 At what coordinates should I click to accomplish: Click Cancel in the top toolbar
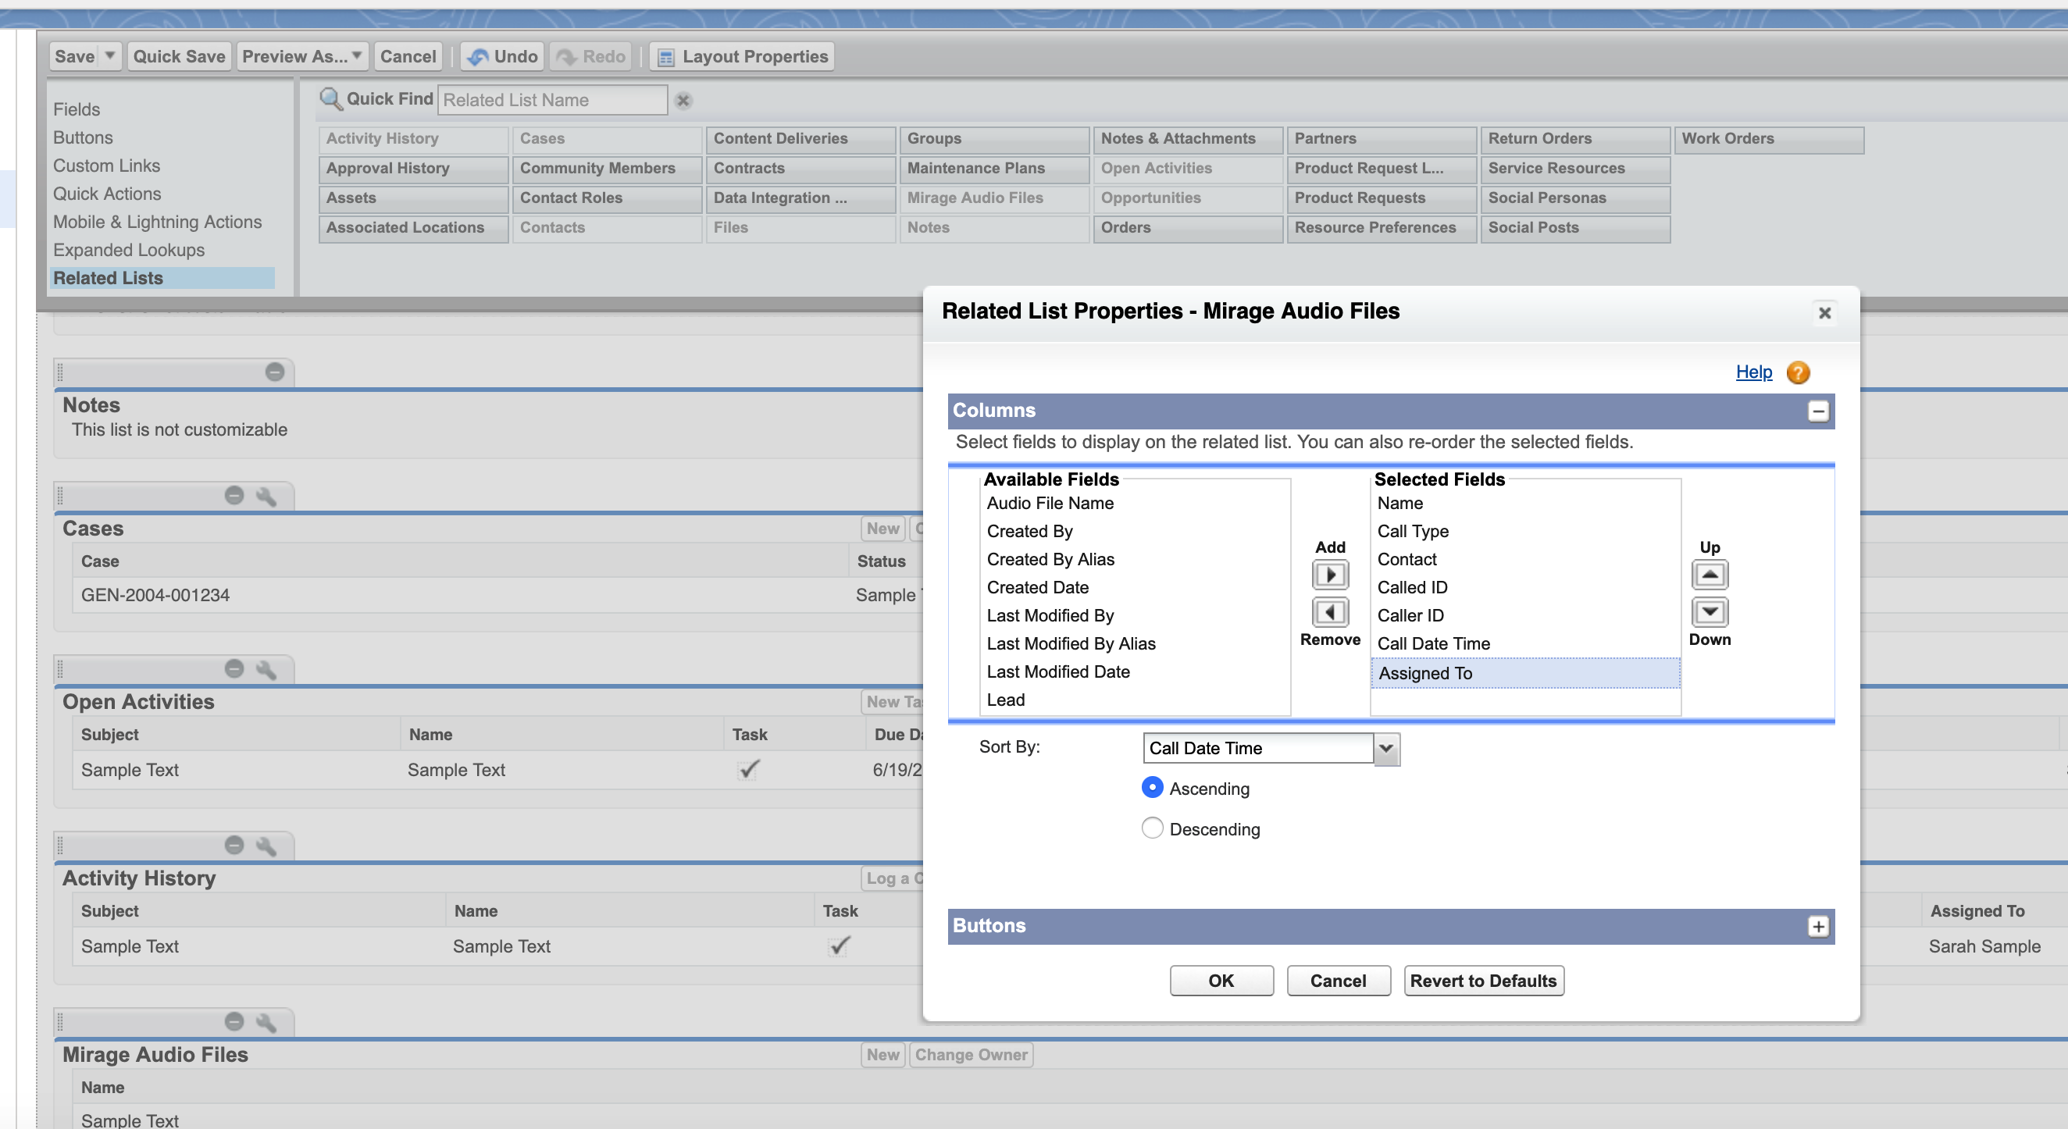click(408, 56)
